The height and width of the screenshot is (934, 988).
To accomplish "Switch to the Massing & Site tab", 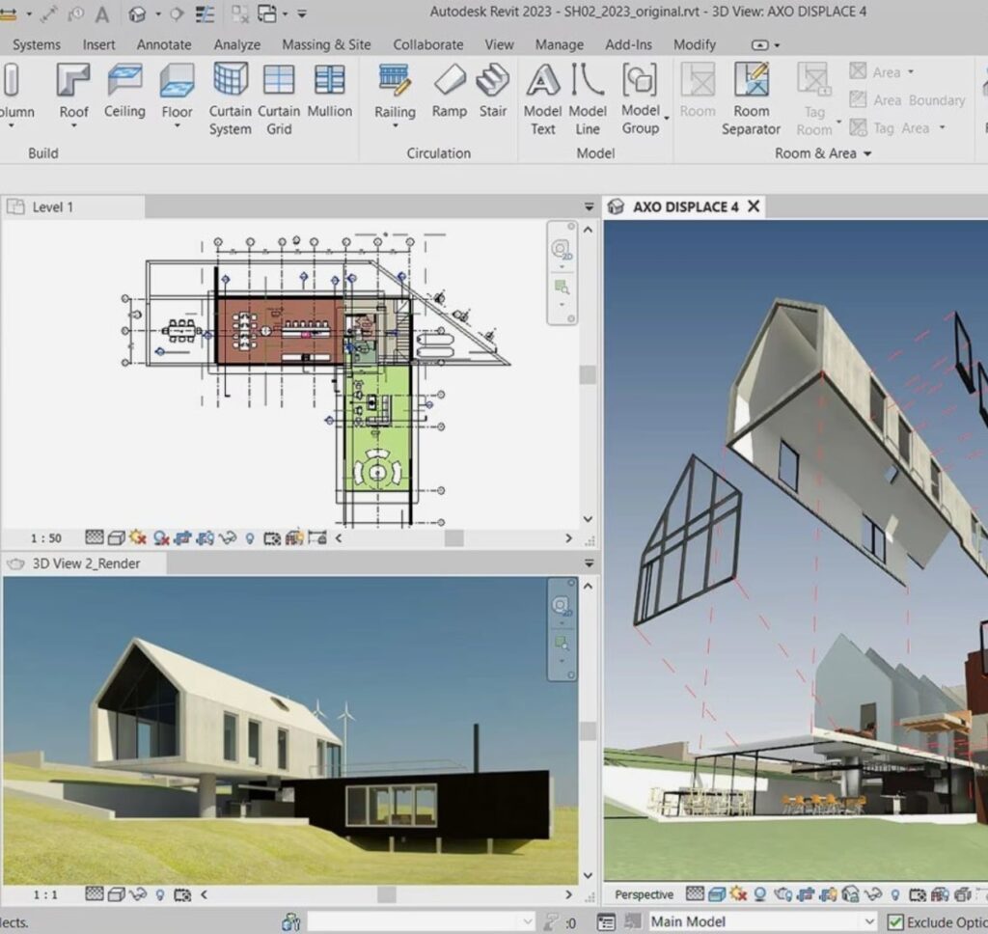I will (x=326, y=44).
